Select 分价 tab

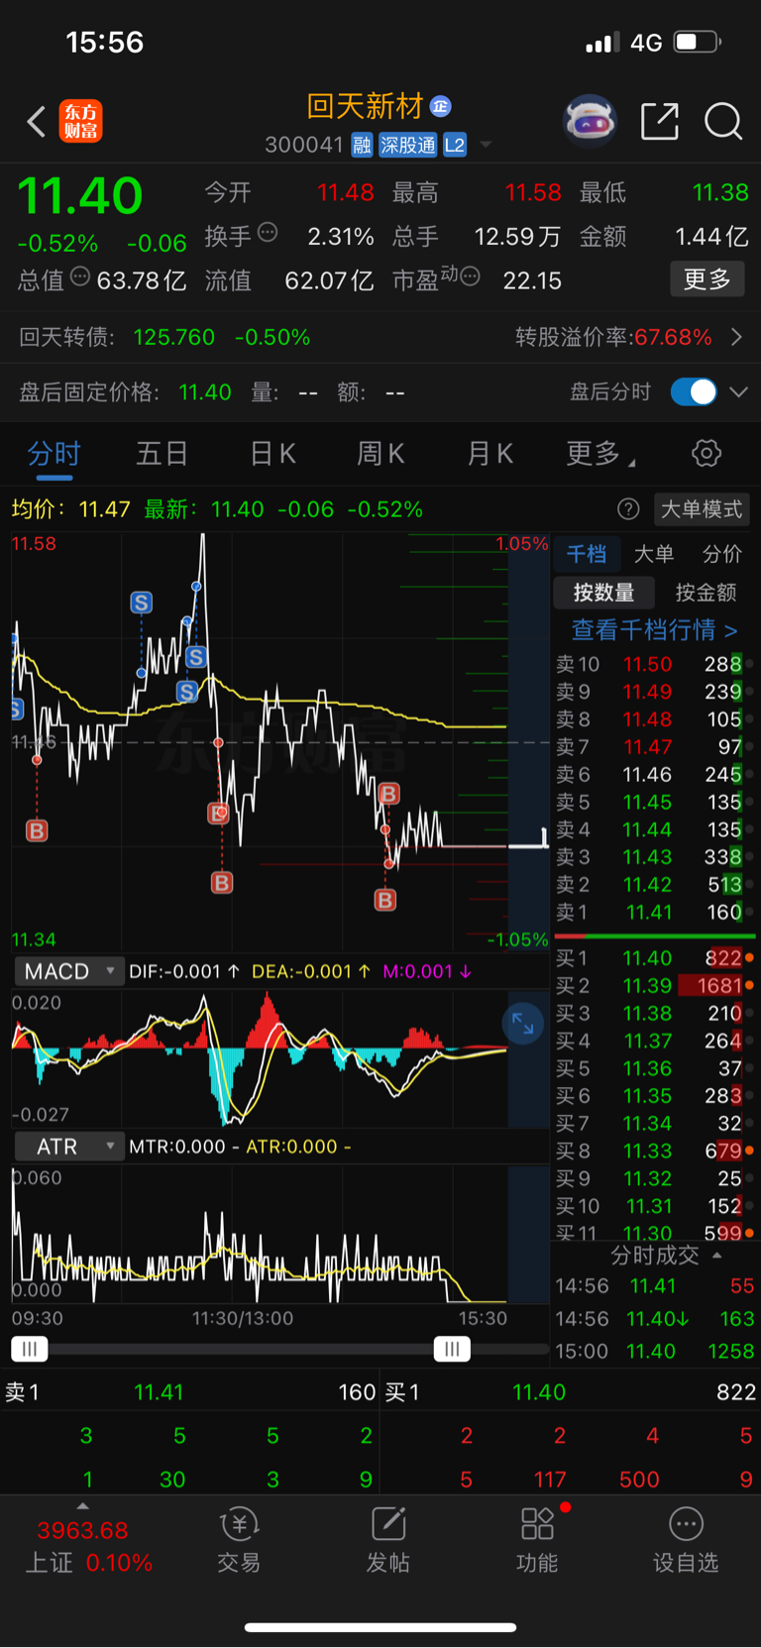721,554
